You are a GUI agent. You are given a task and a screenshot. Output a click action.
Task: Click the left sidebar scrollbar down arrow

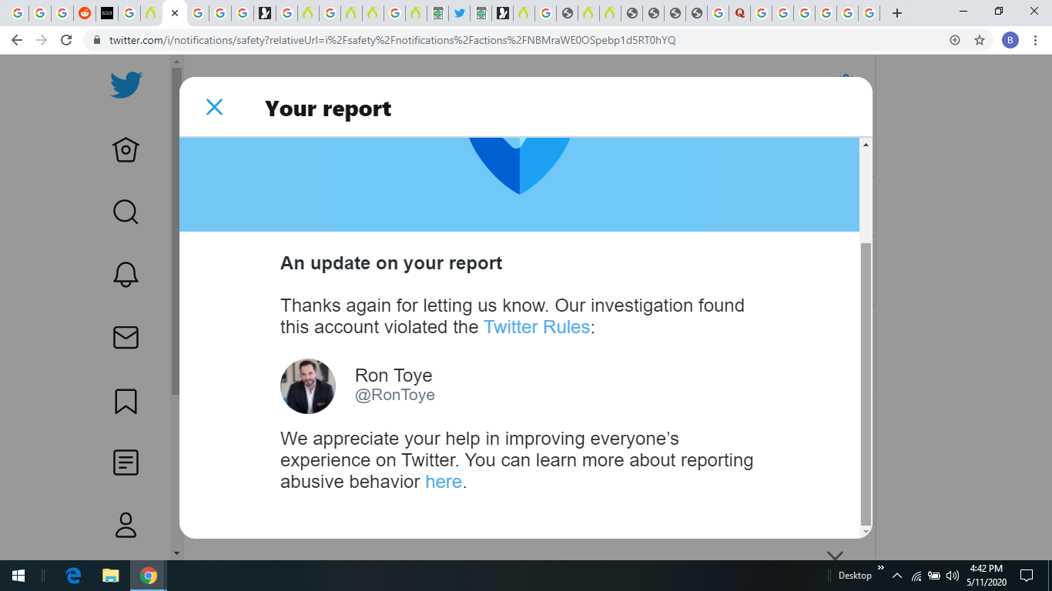(x=176, y=553)
